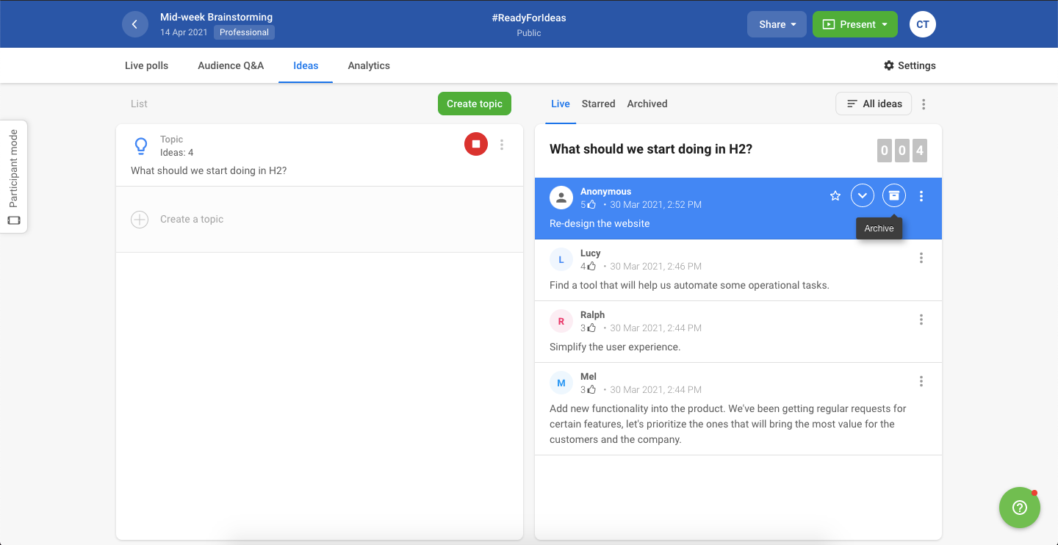This screenshot has height=545, width=1058.
Task: Select the What should we start doing topic card
Action: click(320, 155)
